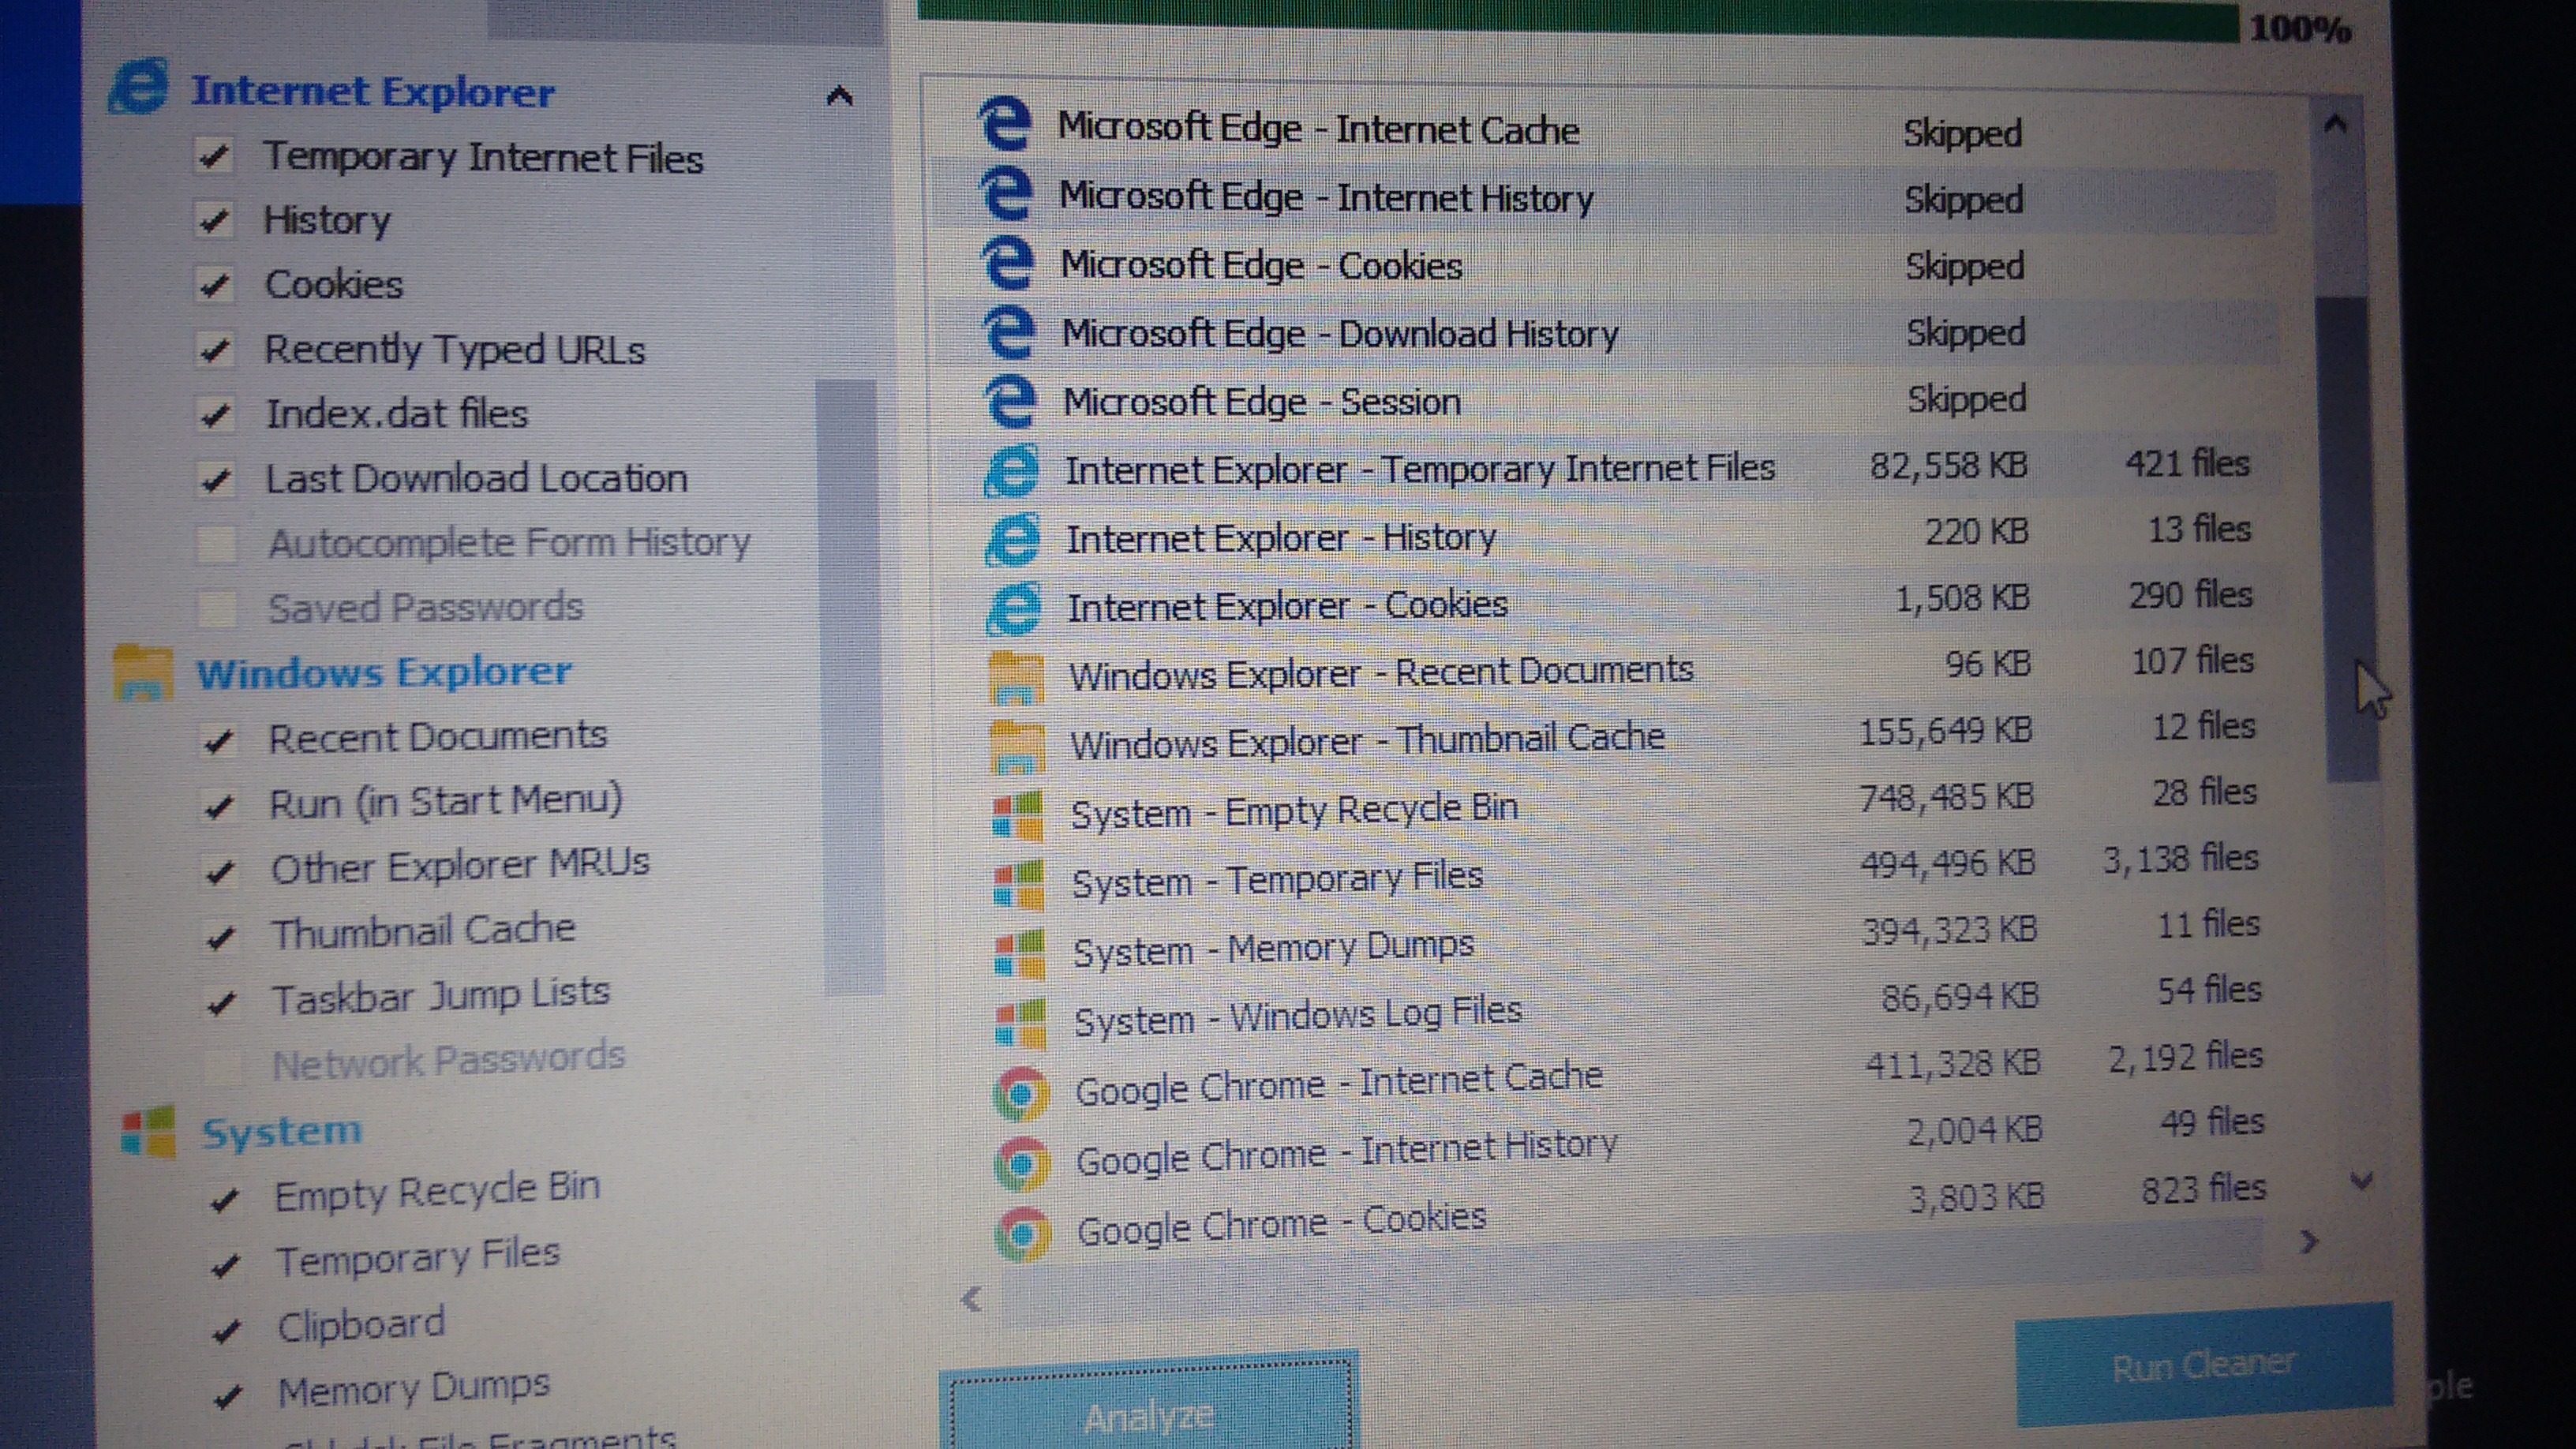
Task: Click horizontal scrollbar right arrow
Action: point(2309,1242)
